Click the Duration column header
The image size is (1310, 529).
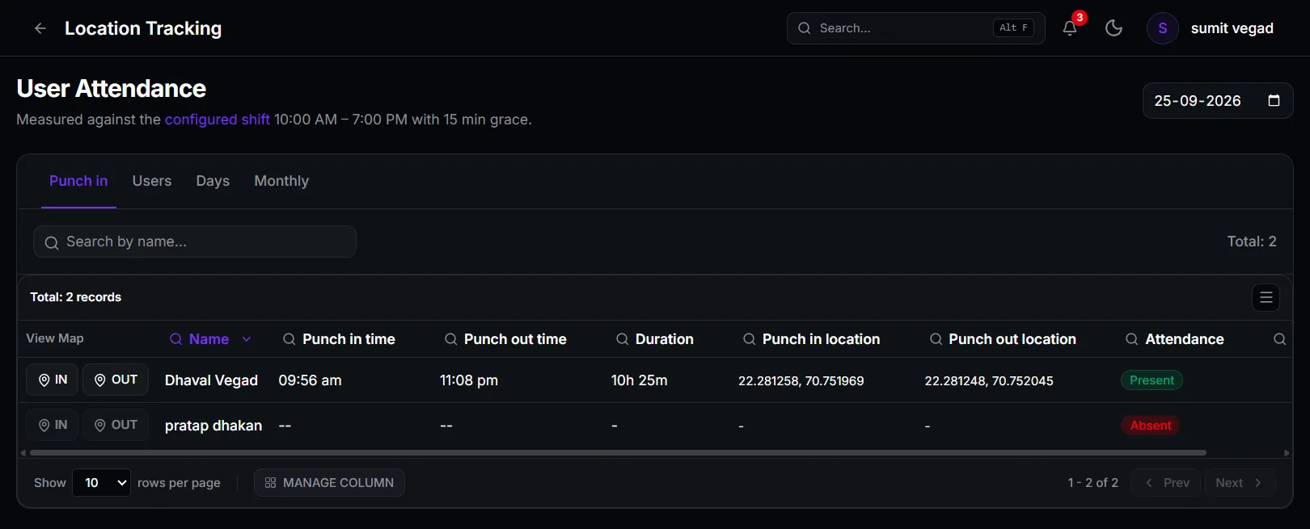pos(665,339)
